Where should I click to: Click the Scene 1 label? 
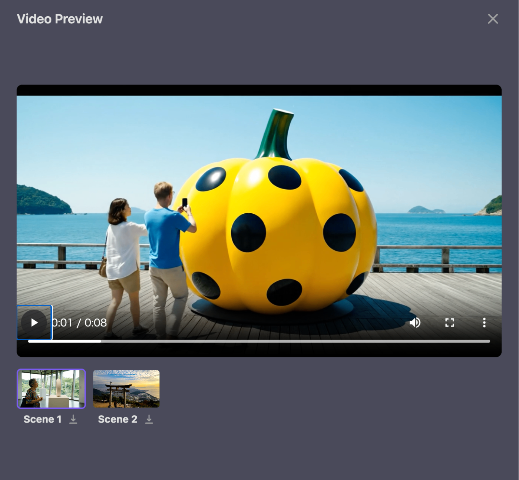[43, 419]
